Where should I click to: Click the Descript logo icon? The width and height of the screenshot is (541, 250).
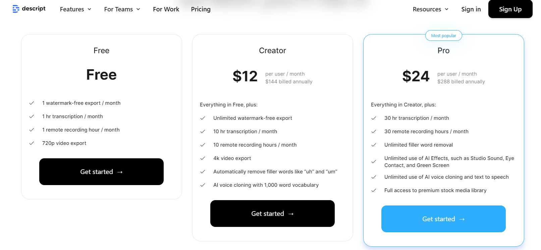pos(16,9)
